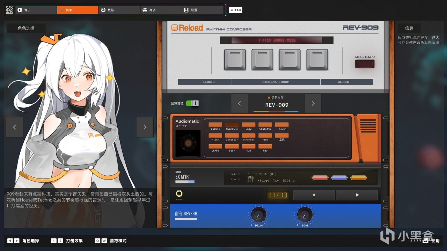Image resolution: width=447 pixels, height=251 pixels.
Task: Switch to the 机架 (Rack) tab
Action: (x=78, y=10)
